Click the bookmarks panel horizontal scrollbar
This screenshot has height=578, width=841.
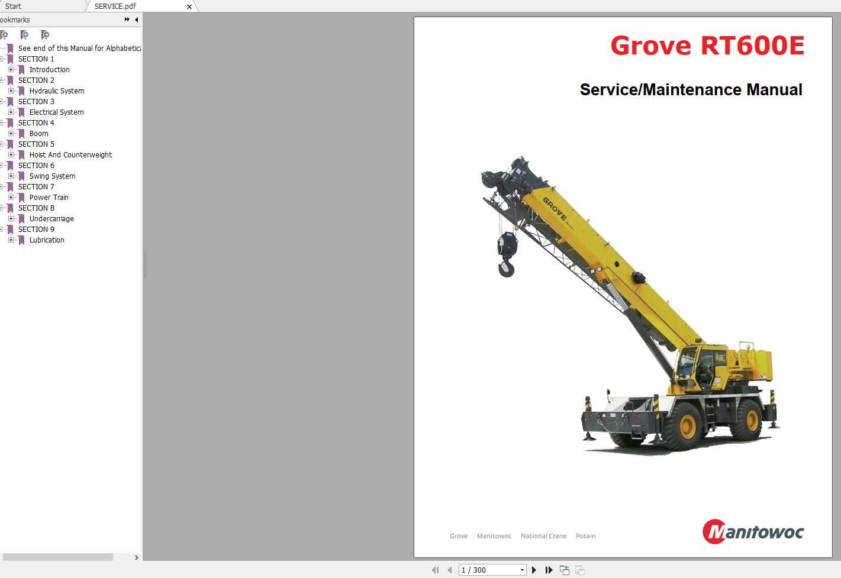[x=58, y=557]
